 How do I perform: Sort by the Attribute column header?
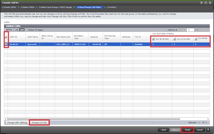point(127,37)
